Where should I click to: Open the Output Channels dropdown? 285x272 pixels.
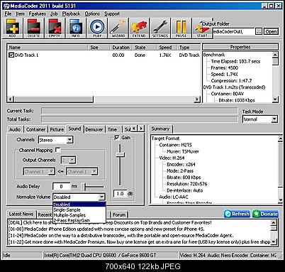tap(68, 161)
